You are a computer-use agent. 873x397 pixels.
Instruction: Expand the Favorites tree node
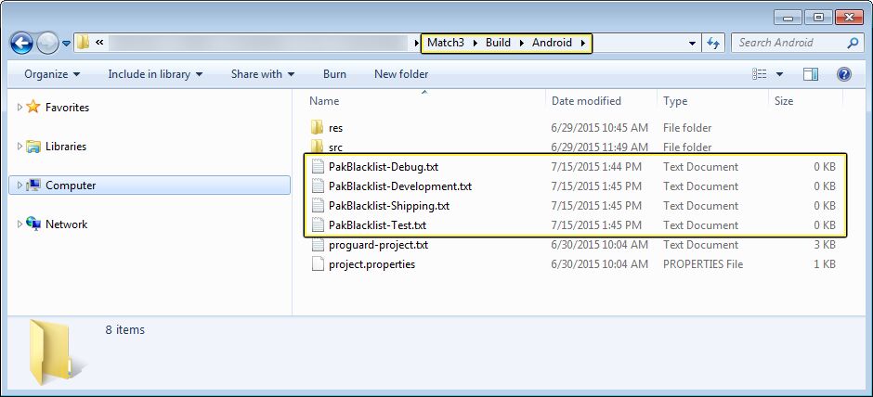coord(20,108)
